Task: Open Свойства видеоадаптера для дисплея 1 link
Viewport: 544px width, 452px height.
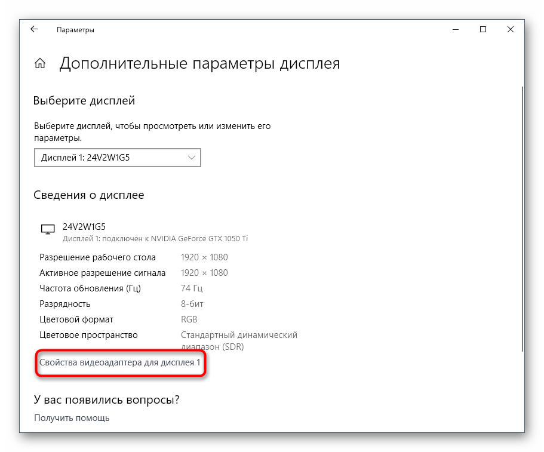Action: 119,362
